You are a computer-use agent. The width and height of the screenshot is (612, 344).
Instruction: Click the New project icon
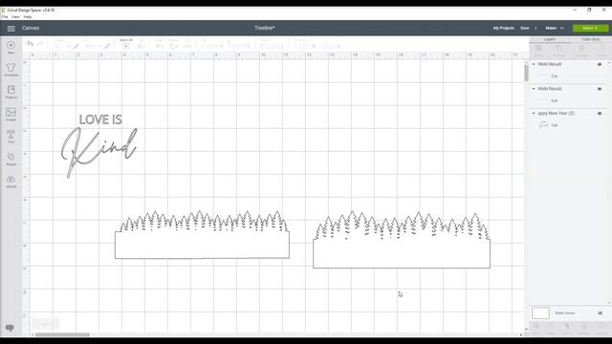point(11,47)
